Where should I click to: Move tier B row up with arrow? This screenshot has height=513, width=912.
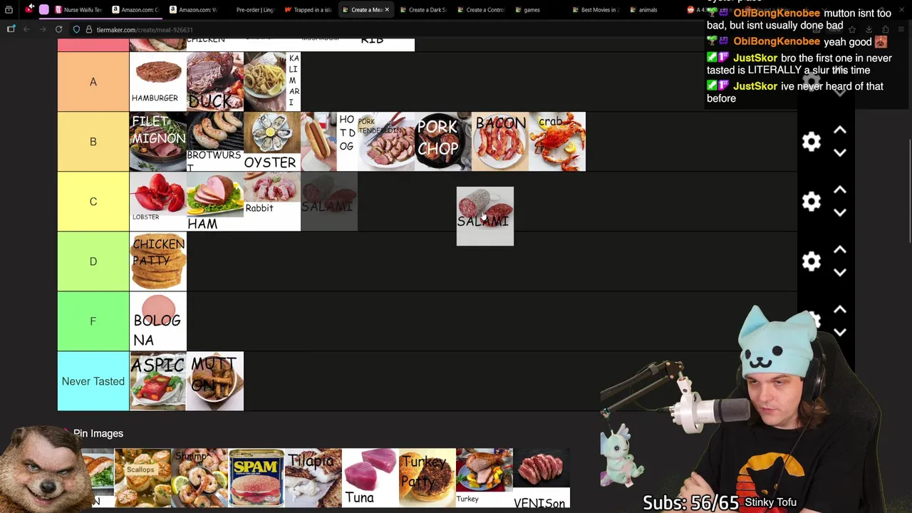point(840,130)
